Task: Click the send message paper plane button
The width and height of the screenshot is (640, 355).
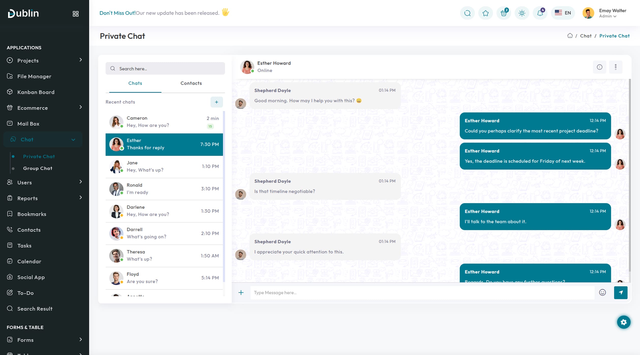Action: tap(620, 292)
